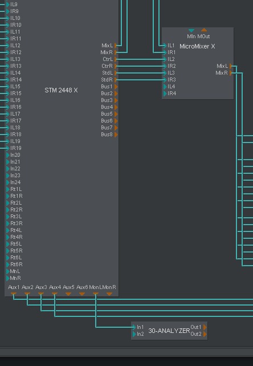Image resolution: width=253 pixels, height=366 pixels.
Task: Click the MixL output pin of MicroMixer X
Action: [x=231, y=66]
